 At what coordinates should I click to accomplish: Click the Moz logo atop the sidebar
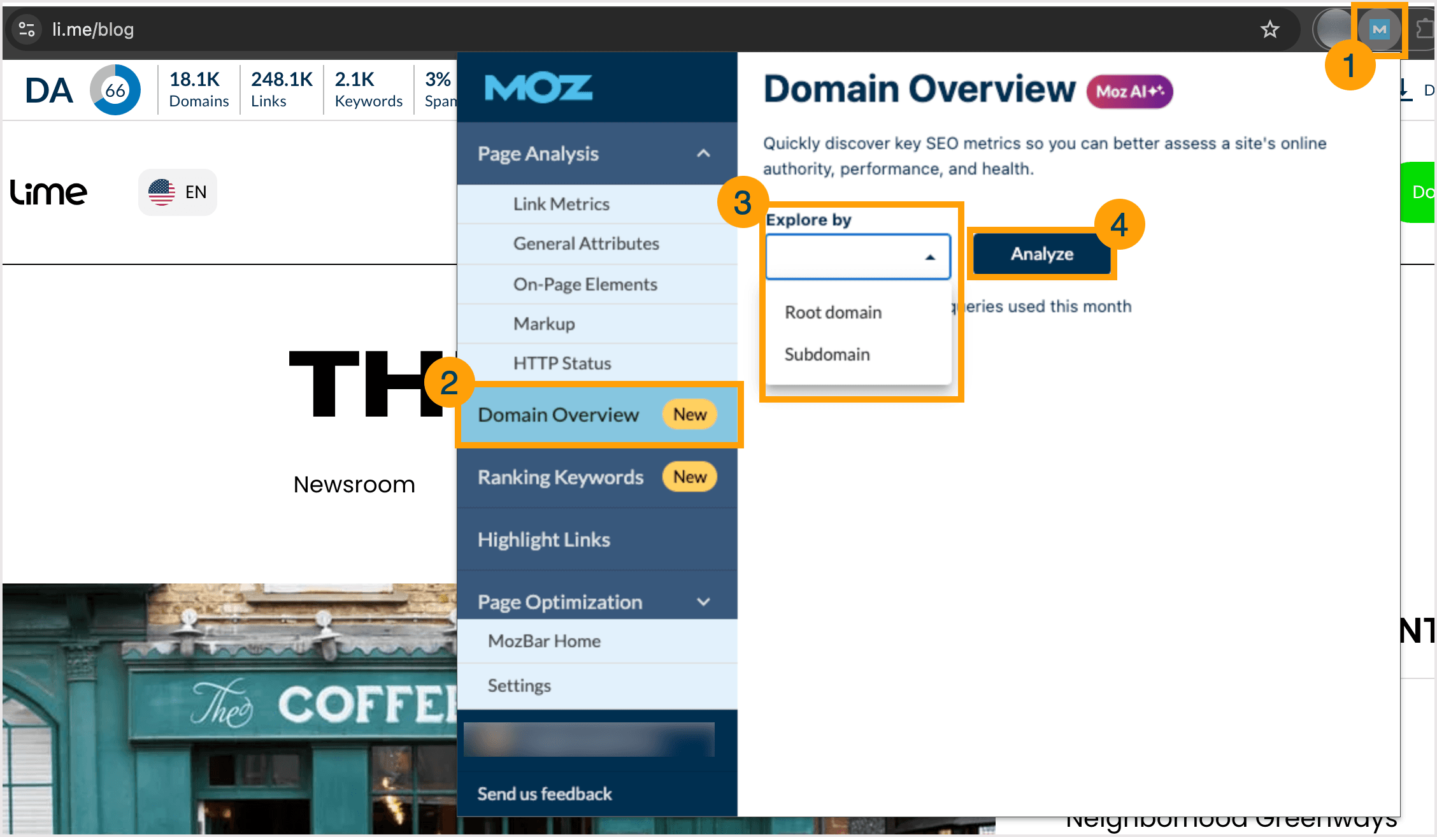pos(537,87)
